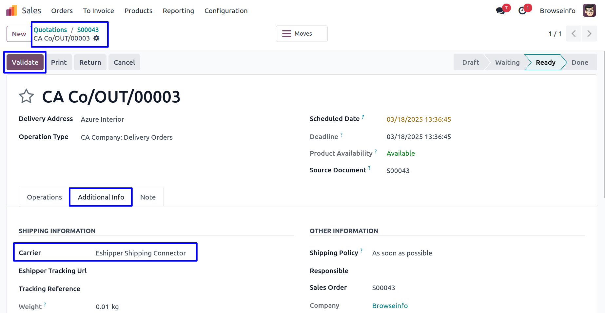
Task: Expand the Reporting menu
Action: click(x=178, y=11)
